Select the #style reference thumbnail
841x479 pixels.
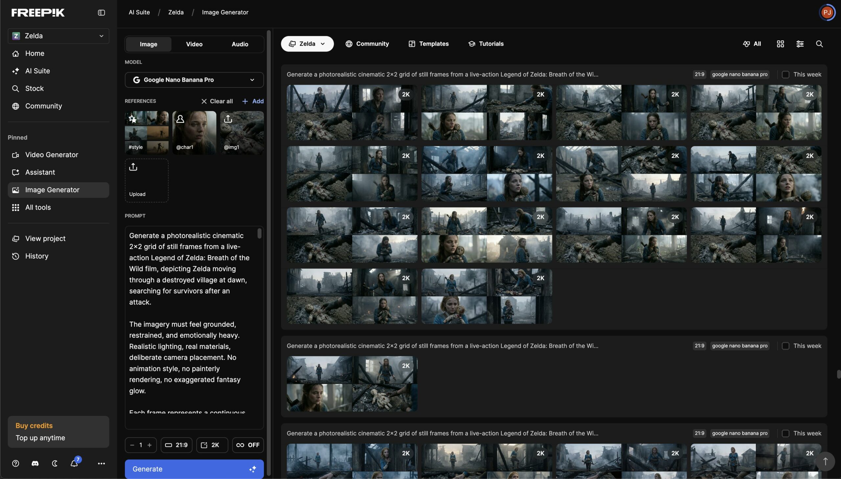[x=147, y=133]
